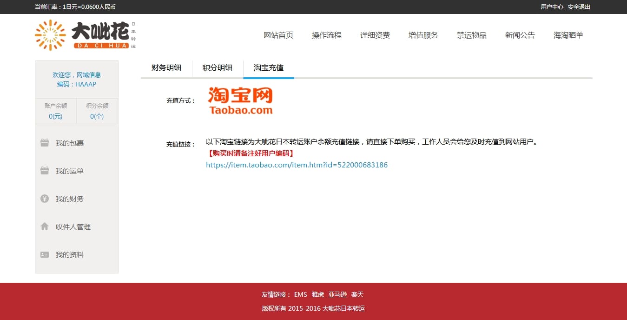Click the yen coin icon beside 我的财务

click(x=45, y=199)
